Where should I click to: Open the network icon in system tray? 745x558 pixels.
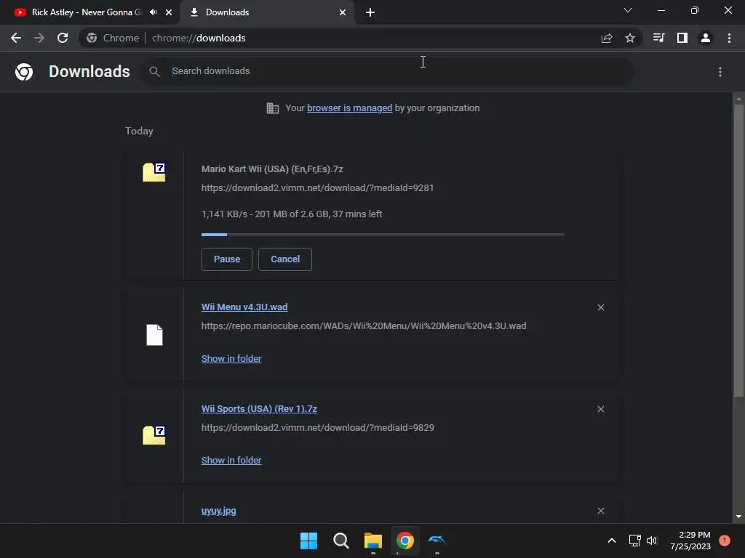pos(634,541)
